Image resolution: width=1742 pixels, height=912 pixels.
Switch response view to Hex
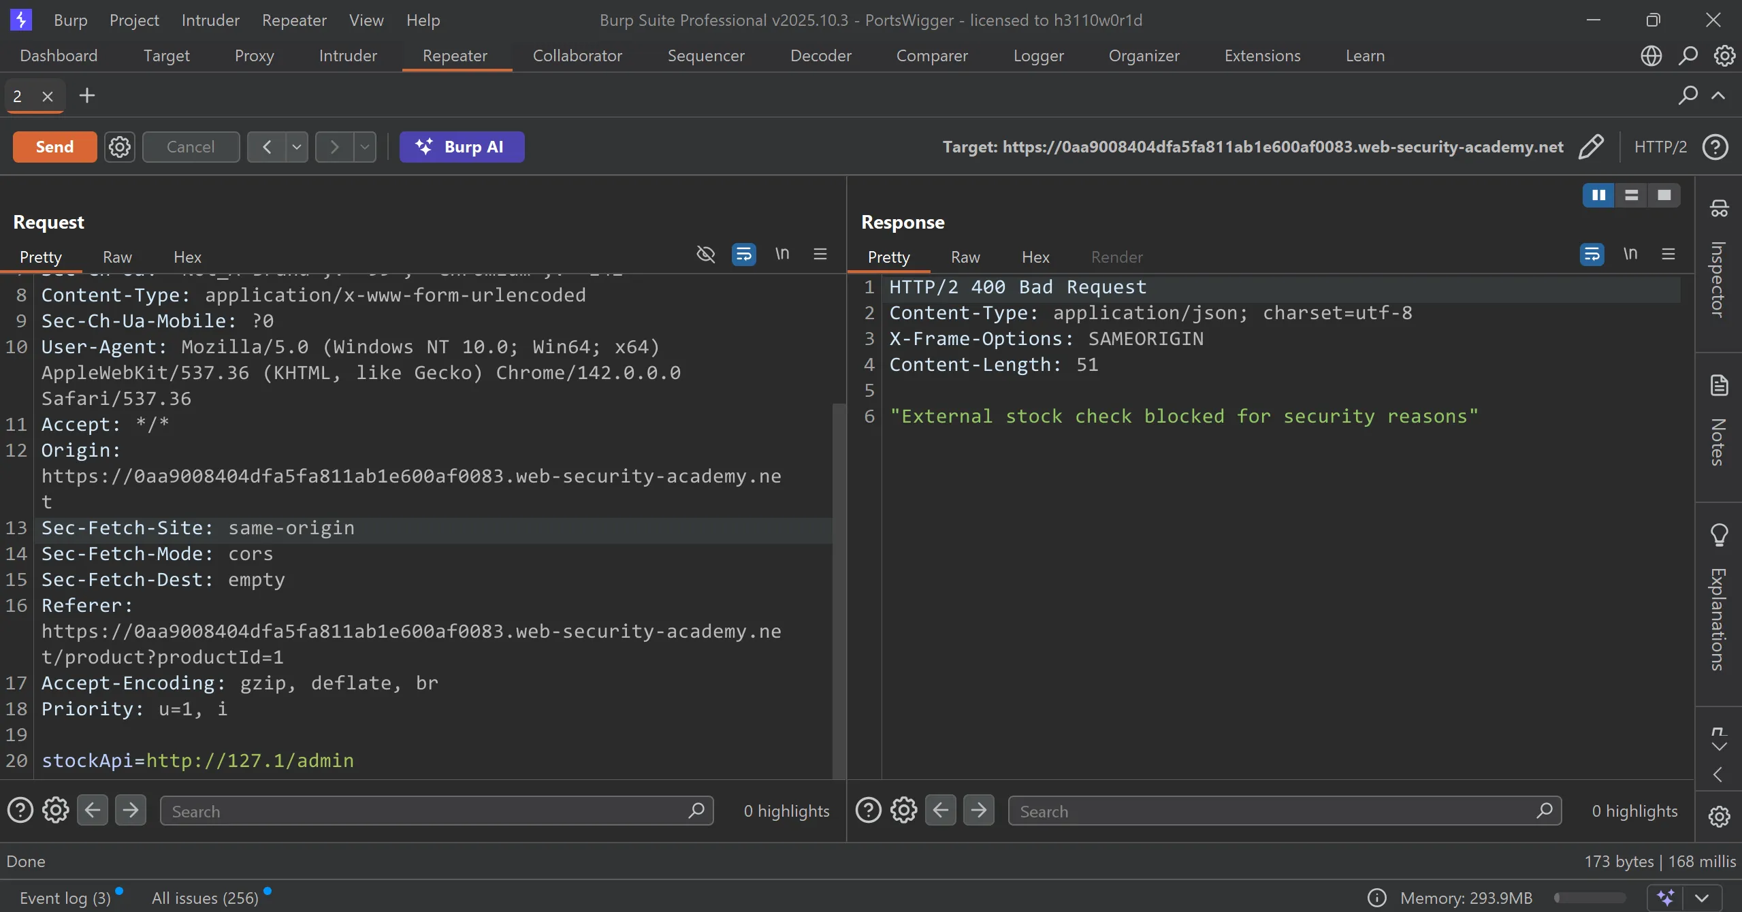[1035, 257]
